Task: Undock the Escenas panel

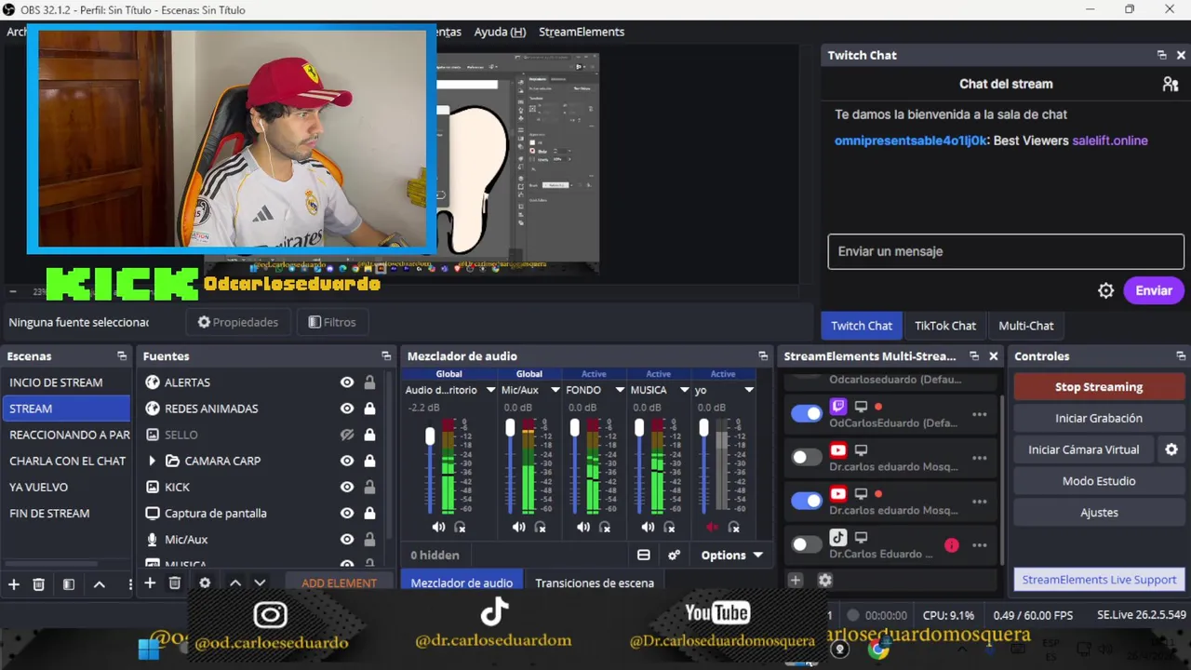Action: coord(122,356)
